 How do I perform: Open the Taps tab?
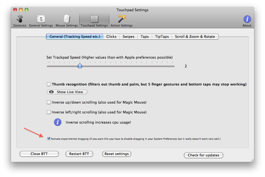[145, 37]
